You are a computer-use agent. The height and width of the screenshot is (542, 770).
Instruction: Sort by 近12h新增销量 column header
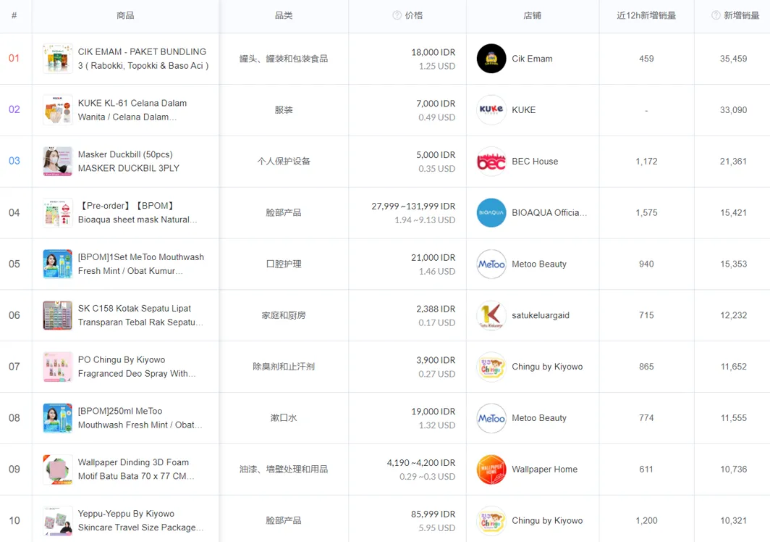(646, 15)
